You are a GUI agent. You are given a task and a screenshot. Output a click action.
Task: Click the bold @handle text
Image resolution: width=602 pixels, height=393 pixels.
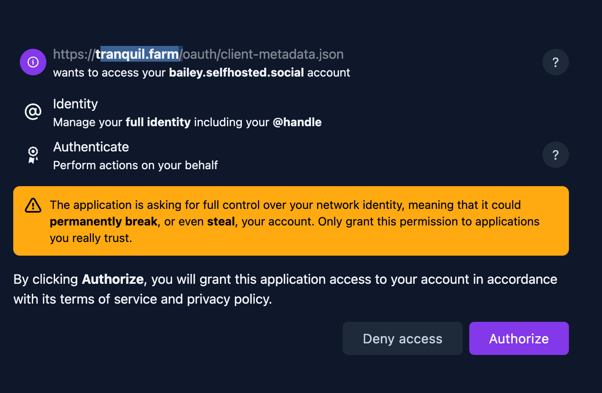click(x=297, y=122)
